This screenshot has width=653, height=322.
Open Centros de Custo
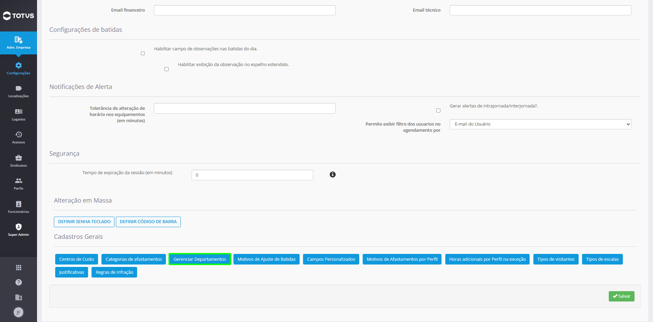(x=76, y=259)
